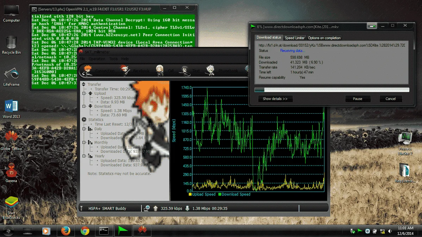Open the Text toolbar item
Image resolution: width=422 pixels, height=237 pixels.
pyautogui.click(x=190, y=71)
